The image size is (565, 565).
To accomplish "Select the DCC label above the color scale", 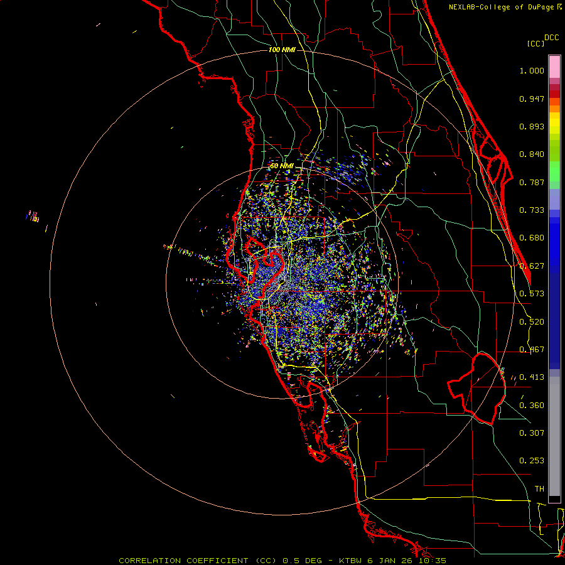I will point(551,38).
